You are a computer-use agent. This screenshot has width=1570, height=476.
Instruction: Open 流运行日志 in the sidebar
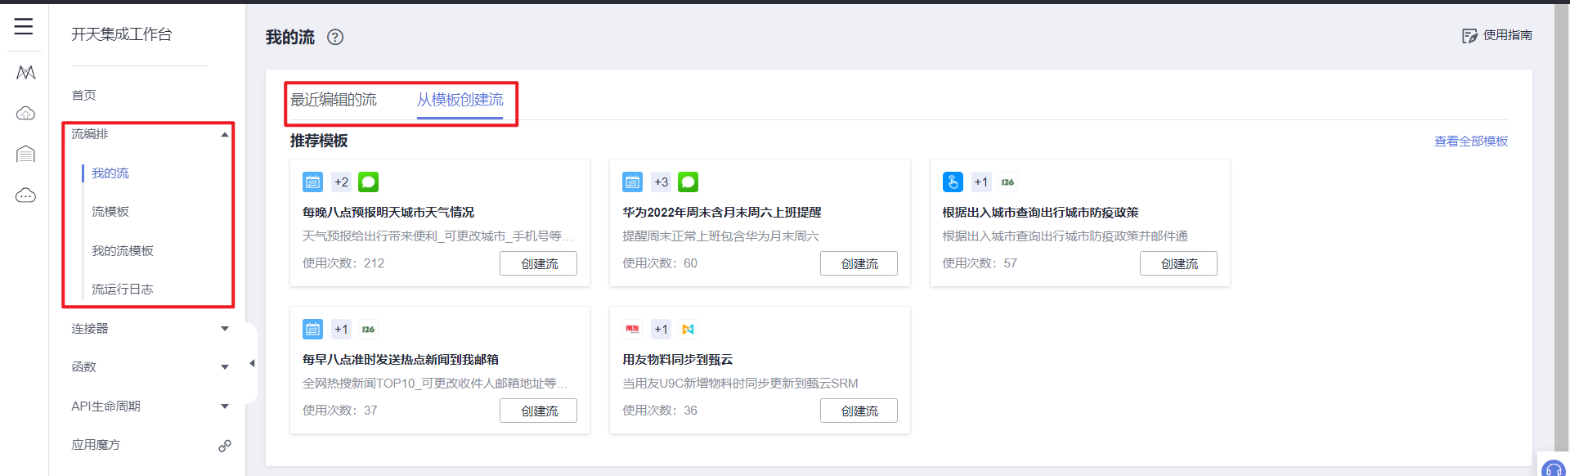pyautogui.click(x=123, y=290)
